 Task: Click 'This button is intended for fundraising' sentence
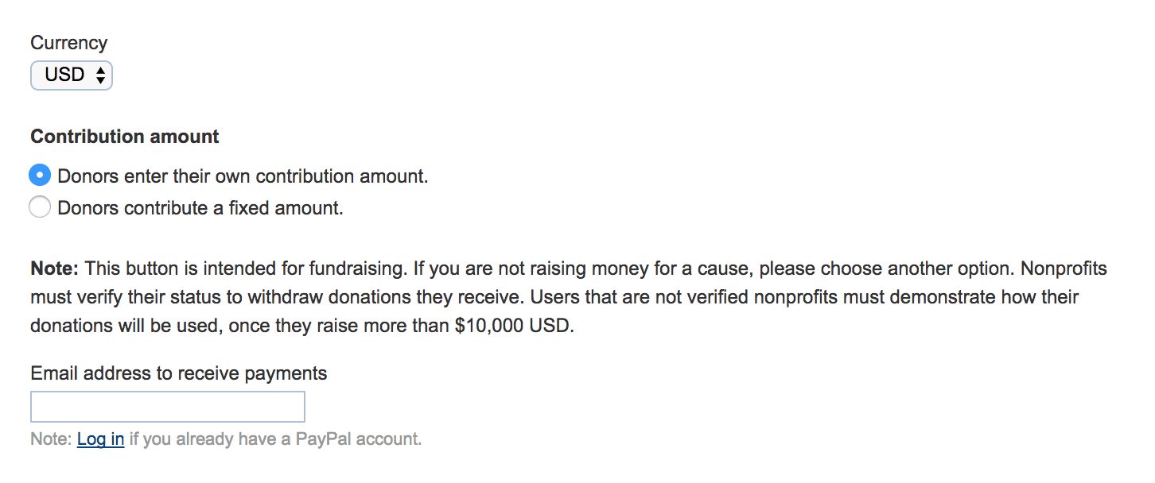pos(247,269)
